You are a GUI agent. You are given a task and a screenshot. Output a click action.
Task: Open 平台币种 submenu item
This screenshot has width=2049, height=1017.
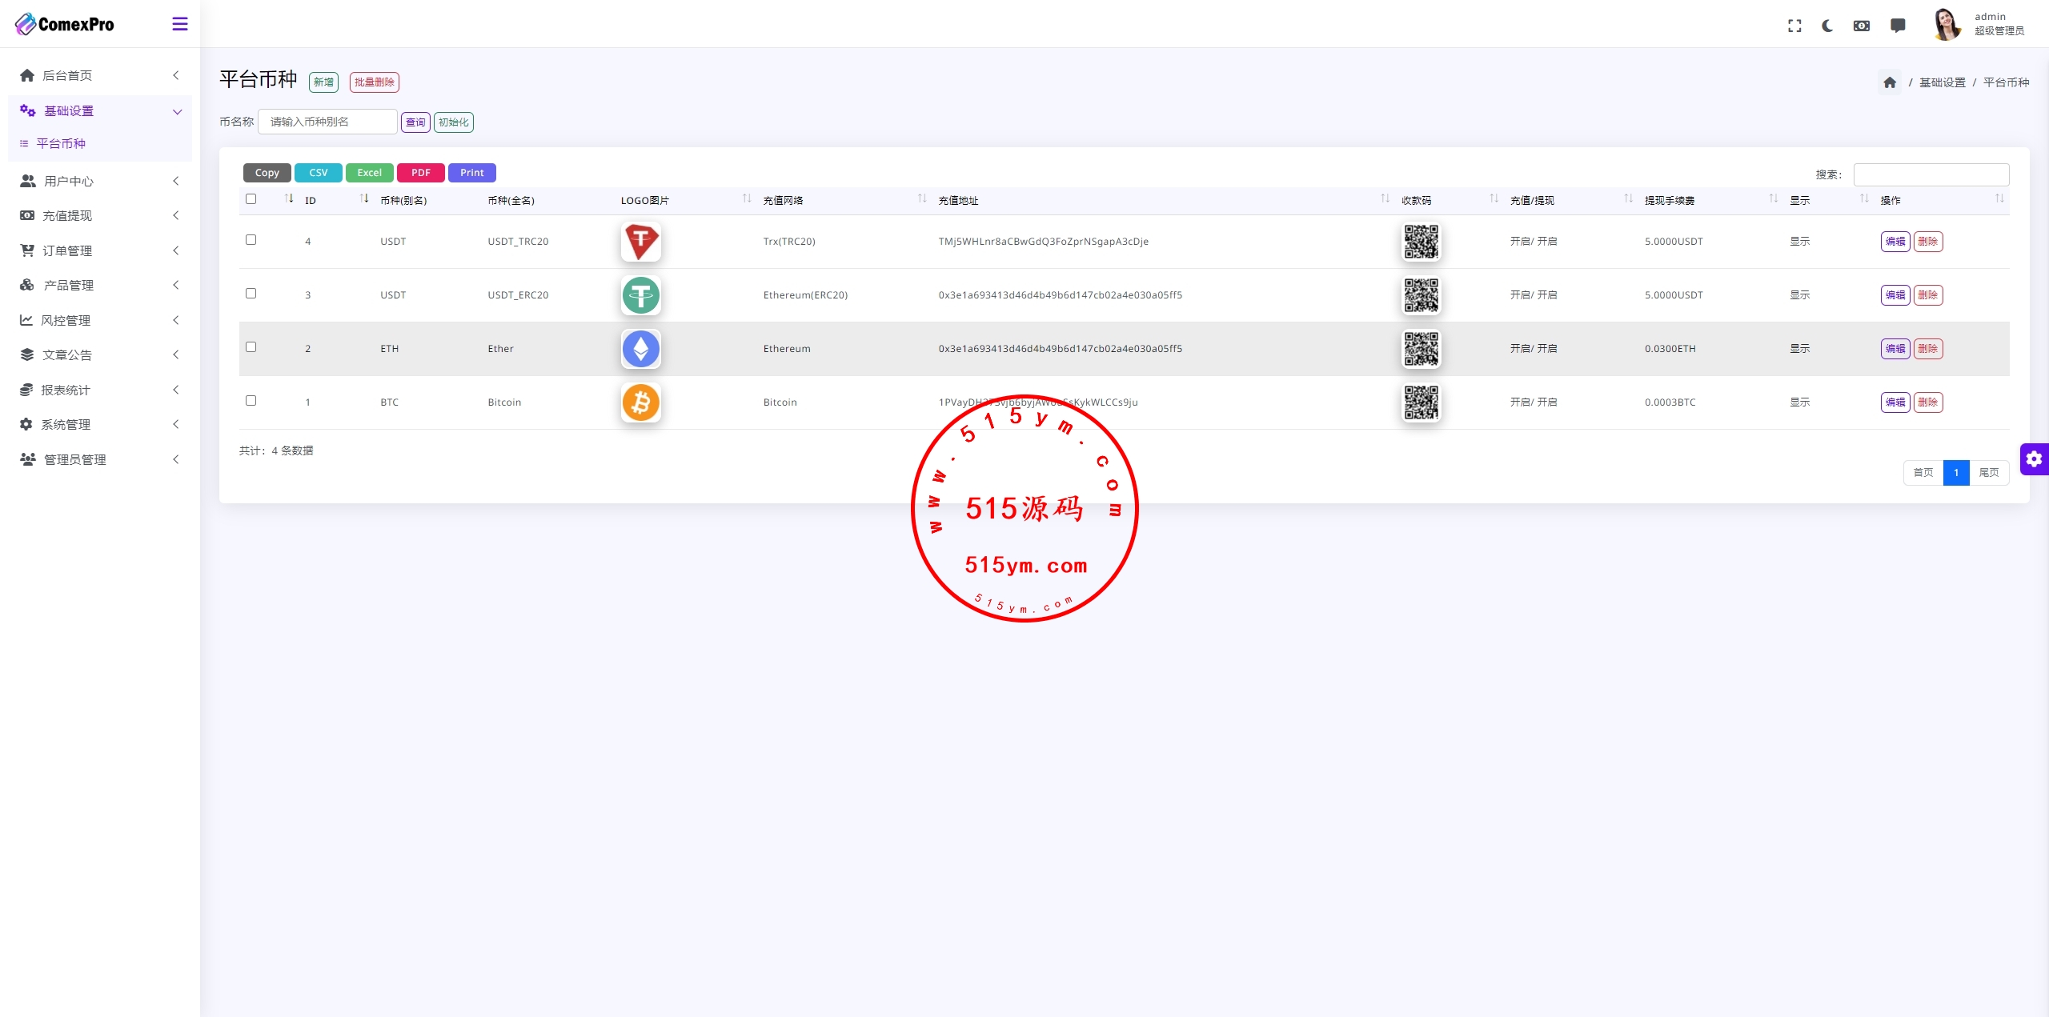[61, 144]
